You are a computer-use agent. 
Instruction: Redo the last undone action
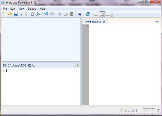52,14
